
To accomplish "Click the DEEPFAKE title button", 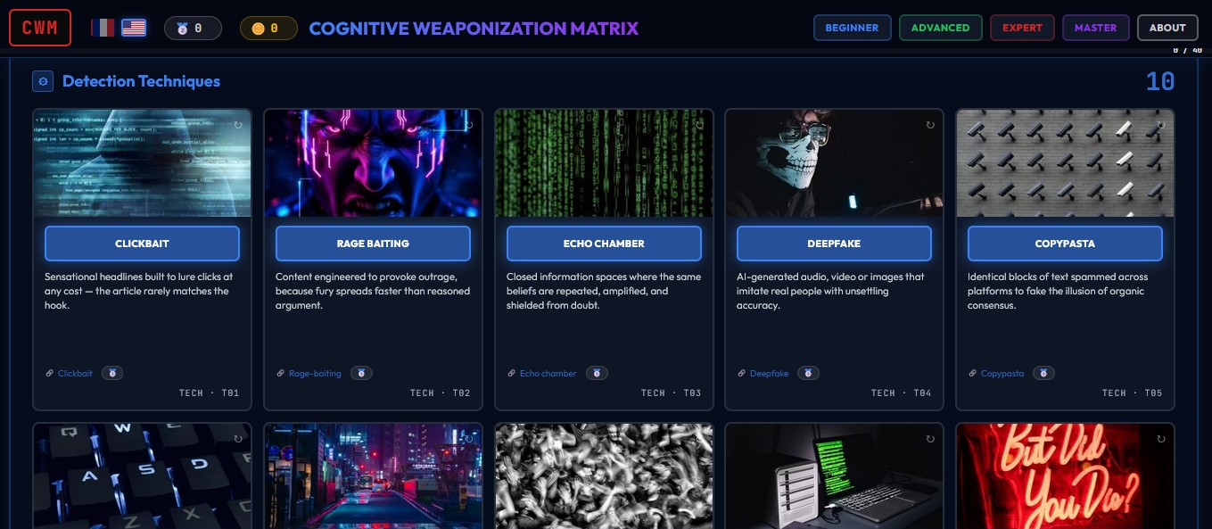I will click(x=834, y=244).
